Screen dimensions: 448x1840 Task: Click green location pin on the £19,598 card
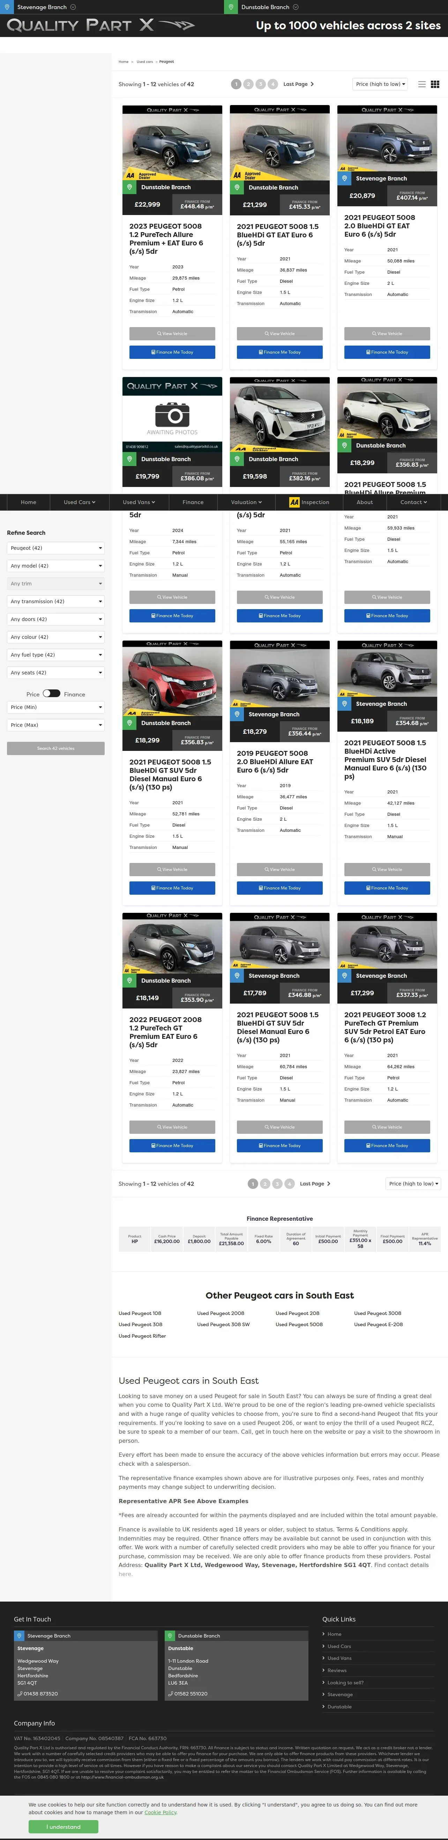[237, 459]
